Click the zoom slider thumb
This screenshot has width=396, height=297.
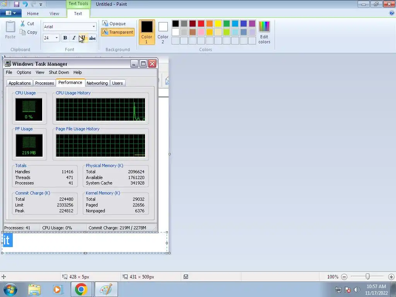368,277
